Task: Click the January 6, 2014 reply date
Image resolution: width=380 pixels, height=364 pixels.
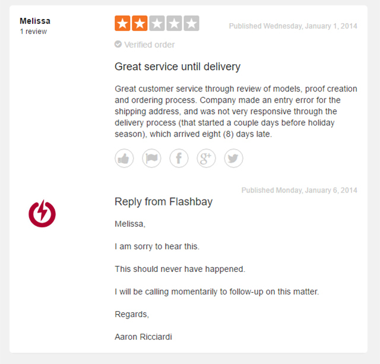Action: coord(299,190)
